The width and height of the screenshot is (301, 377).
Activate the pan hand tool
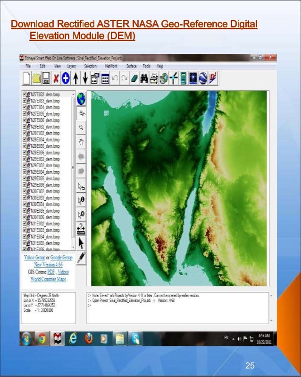pyautogui.click(x=81, y=142)
